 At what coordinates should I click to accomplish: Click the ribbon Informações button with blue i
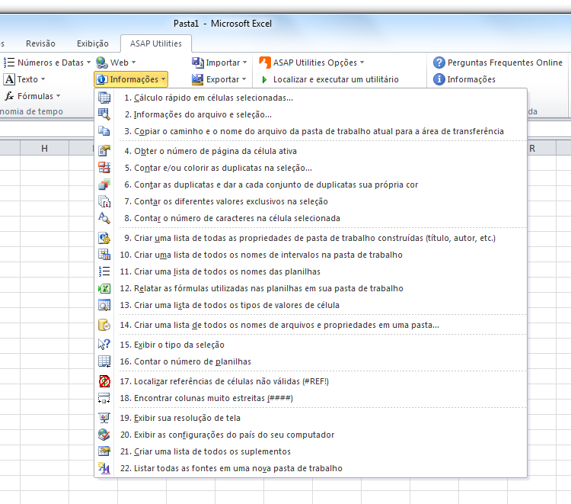(x=464, y=79)
